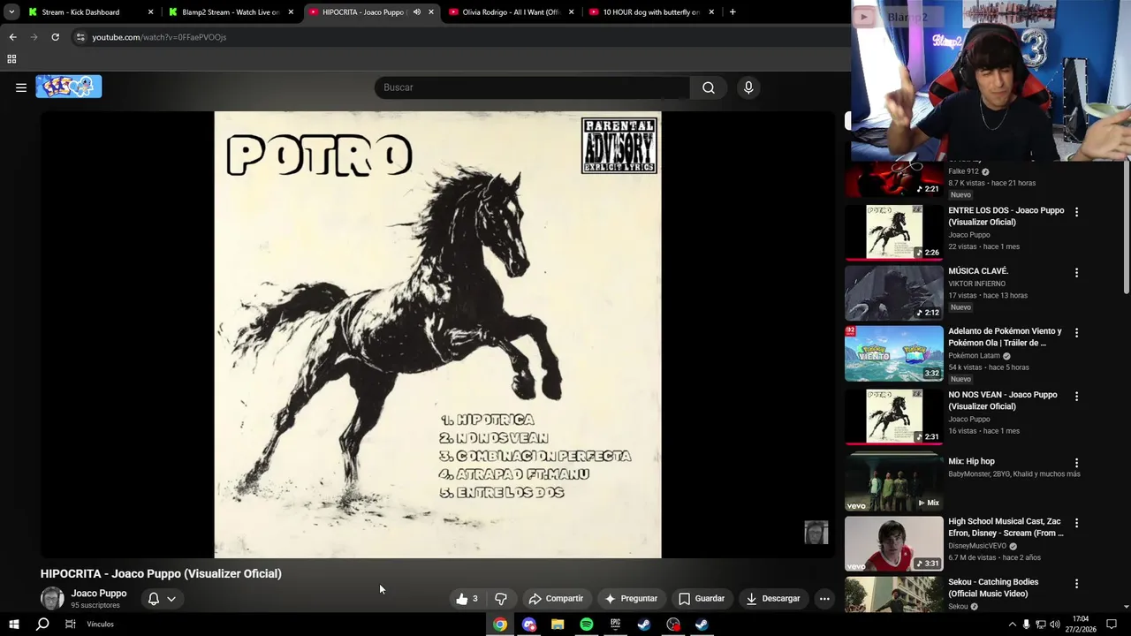Reload the page
Viewport: 1131px width, 636px height.
click(55, 37)
